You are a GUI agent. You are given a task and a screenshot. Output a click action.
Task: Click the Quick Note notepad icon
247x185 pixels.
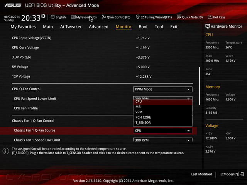pyautogui.click(x=179, y=17)
